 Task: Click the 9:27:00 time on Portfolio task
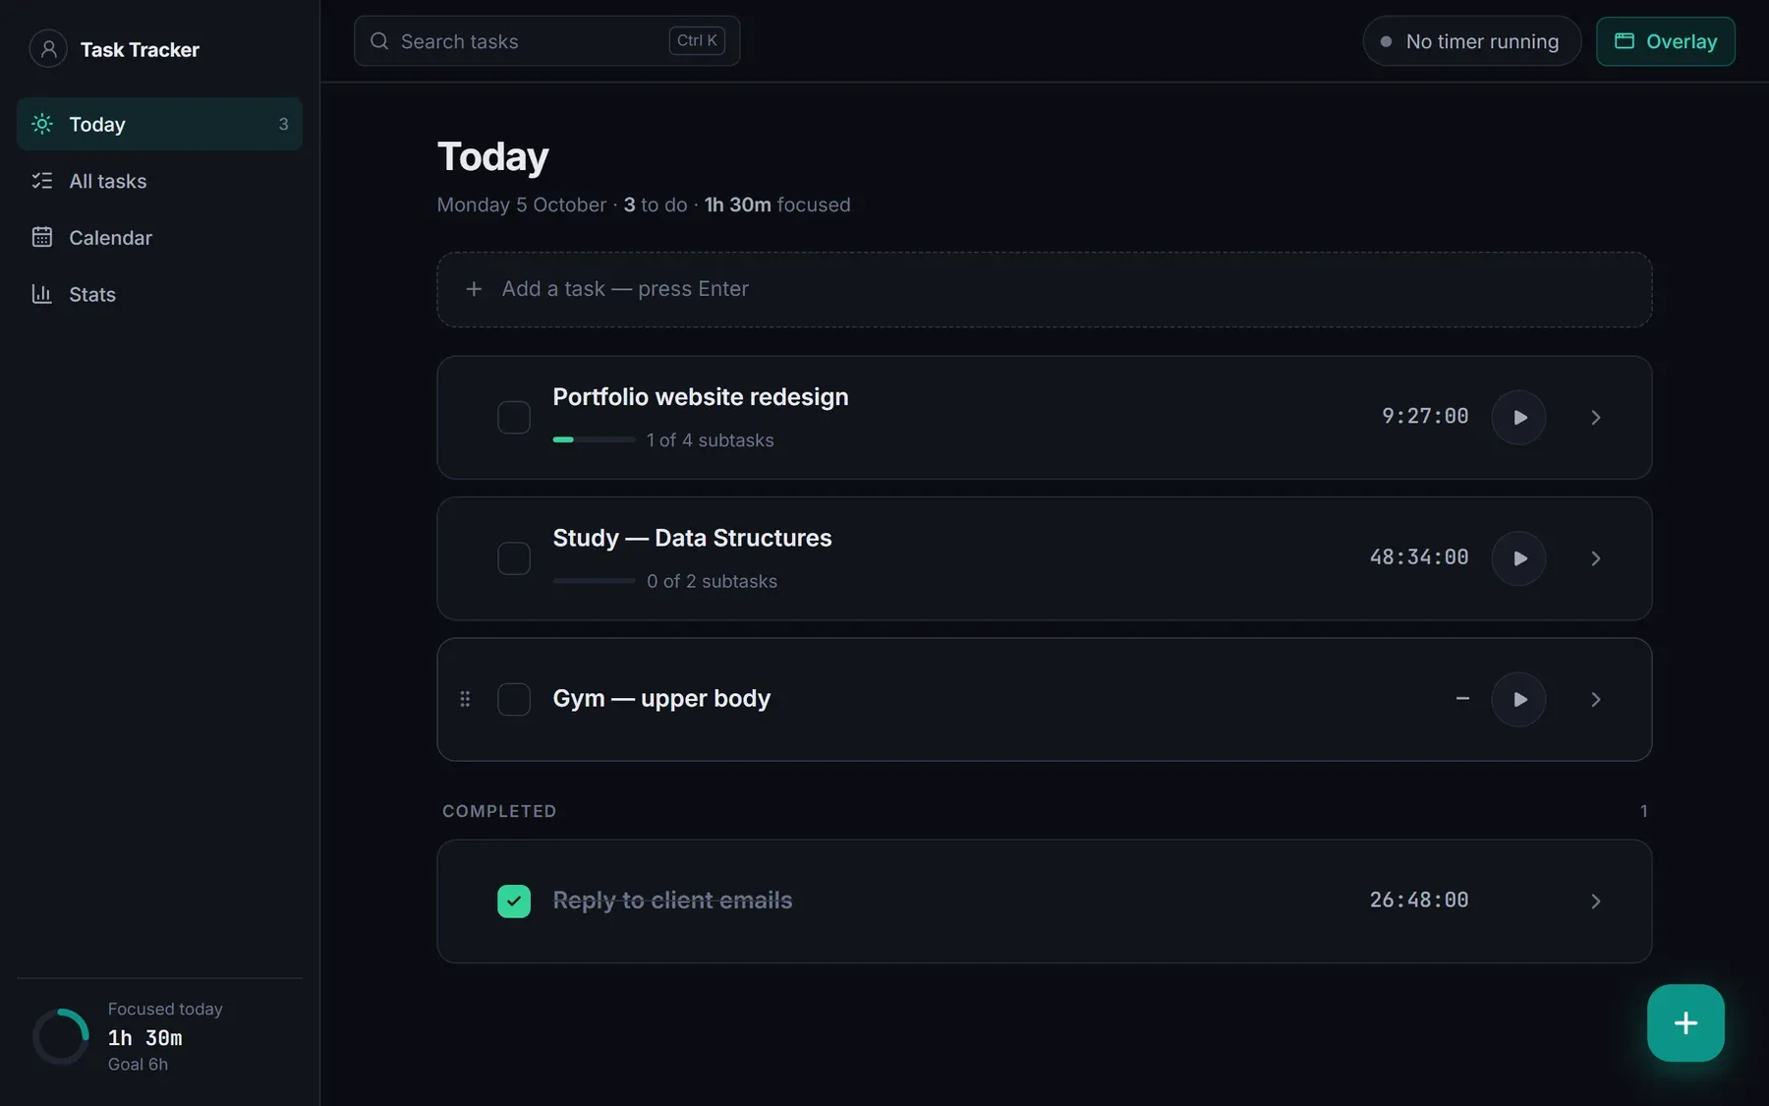[1425, 416]
